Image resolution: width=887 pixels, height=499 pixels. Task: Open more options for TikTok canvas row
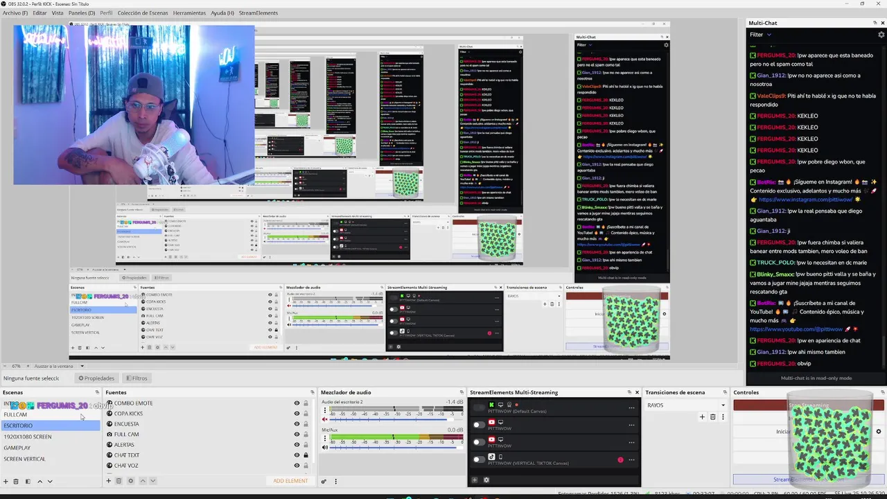tap(631, 459)
